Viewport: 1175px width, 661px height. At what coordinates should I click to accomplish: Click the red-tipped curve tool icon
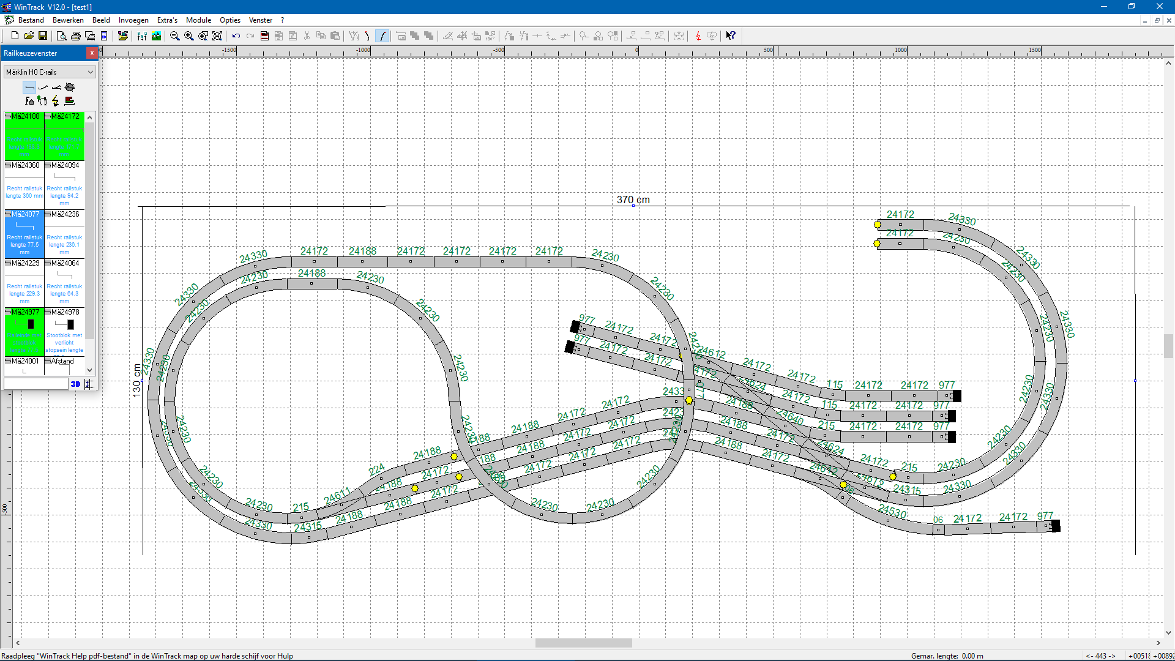(x=368, y=36)
